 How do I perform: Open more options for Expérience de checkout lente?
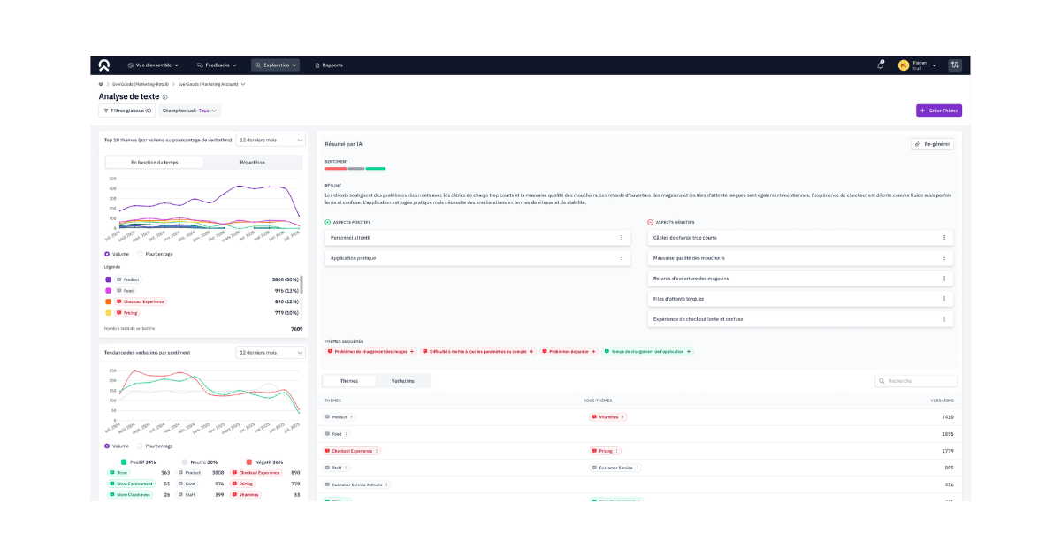[x=944, y=318]
